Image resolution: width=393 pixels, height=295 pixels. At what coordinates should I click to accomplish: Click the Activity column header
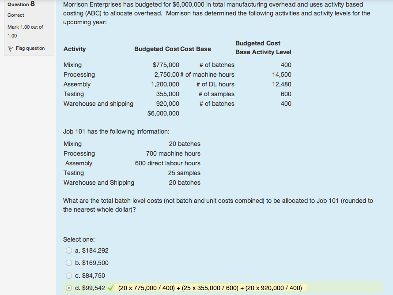tap(75, 49)
